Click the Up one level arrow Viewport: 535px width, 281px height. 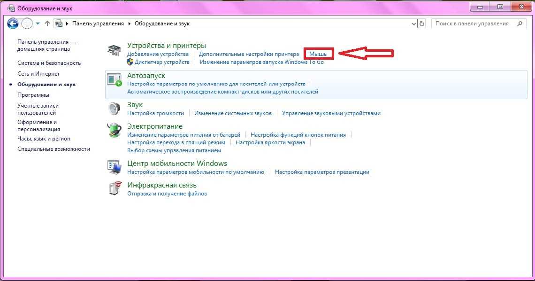47,23
